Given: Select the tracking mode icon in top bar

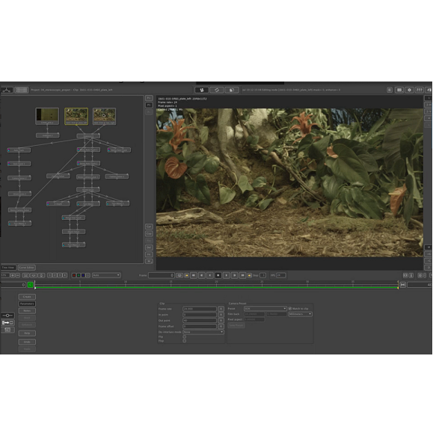Looking at the screenshot, I should click(x=202, y=90).
